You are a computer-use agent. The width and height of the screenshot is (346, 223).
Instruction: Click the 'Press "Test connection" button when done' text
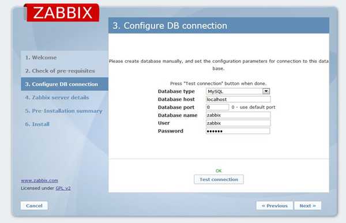click(218, 84)
